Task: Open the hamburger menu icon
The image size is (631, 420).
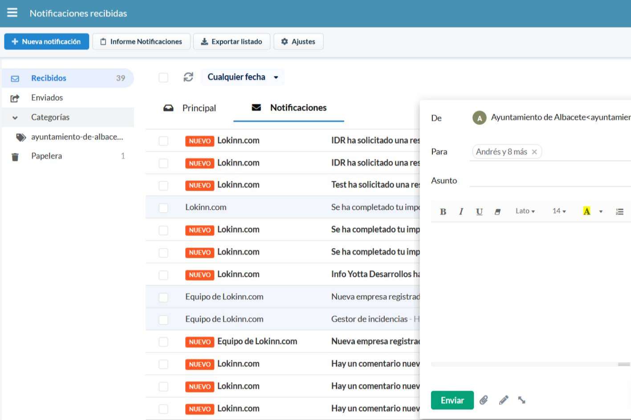Action: tap(12, 13)
